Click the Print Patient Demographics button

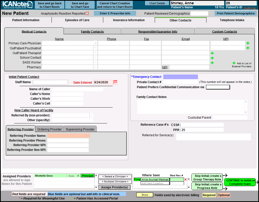(236, 13)
